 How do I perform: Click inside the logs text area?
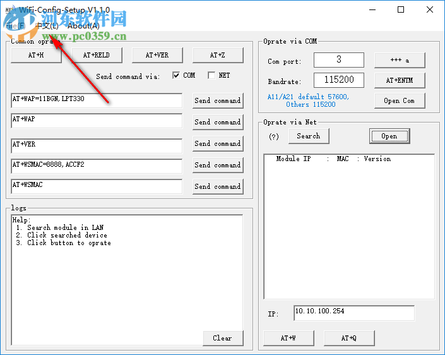coord(127,280)
